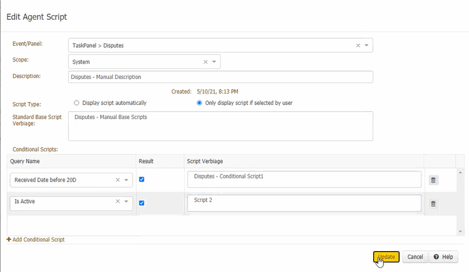
Task: Click the Help question mark button
Action: pos(443,257)
